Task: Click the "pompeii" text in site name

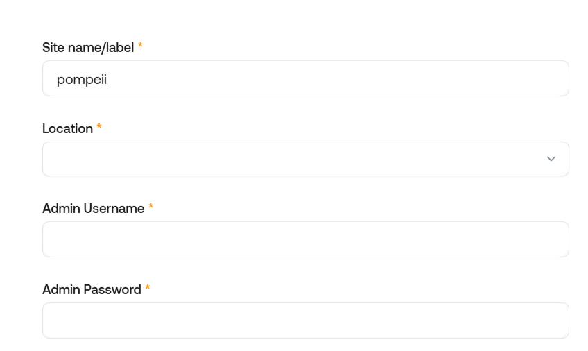Action: point(81,79)
